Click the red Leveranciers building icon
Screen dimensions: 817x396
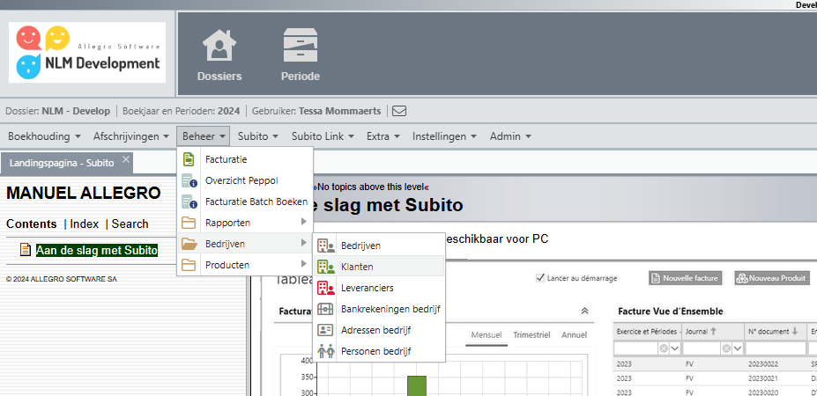325,288
